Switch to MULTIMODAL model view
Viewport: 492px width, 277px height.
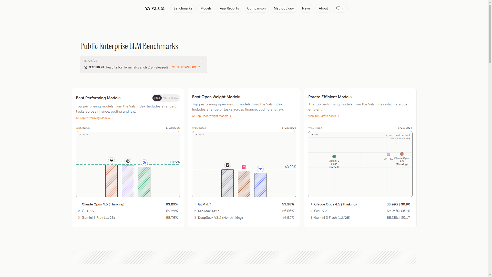coord(170,98)
